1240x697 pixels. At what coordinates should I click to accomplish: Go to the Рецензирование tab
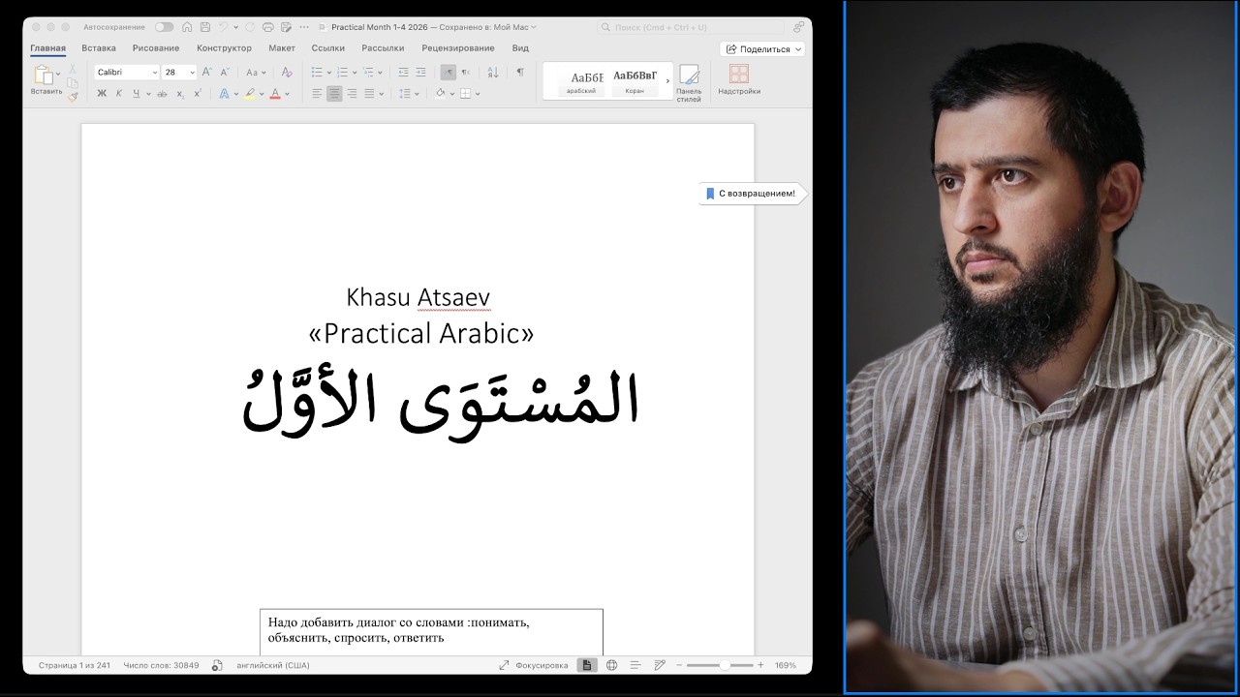coord(458,48)
